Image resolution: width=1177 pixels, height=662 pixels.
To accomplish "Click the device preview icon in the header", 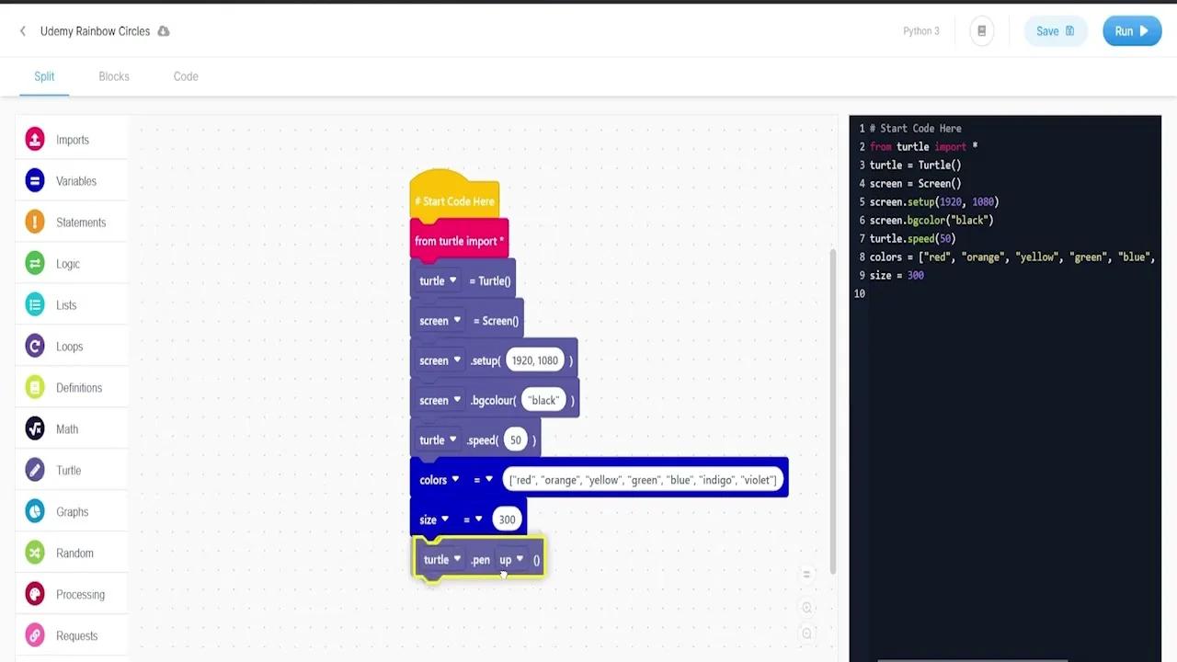I will (x=981, y=30).
